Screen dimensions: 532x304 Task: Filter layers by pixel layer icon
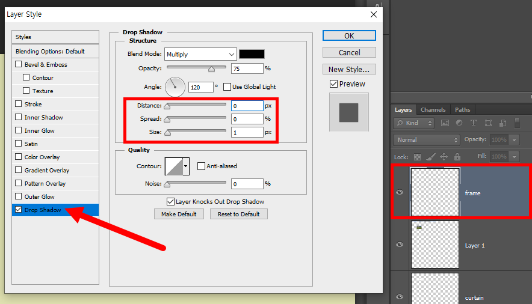click(445, 123)
